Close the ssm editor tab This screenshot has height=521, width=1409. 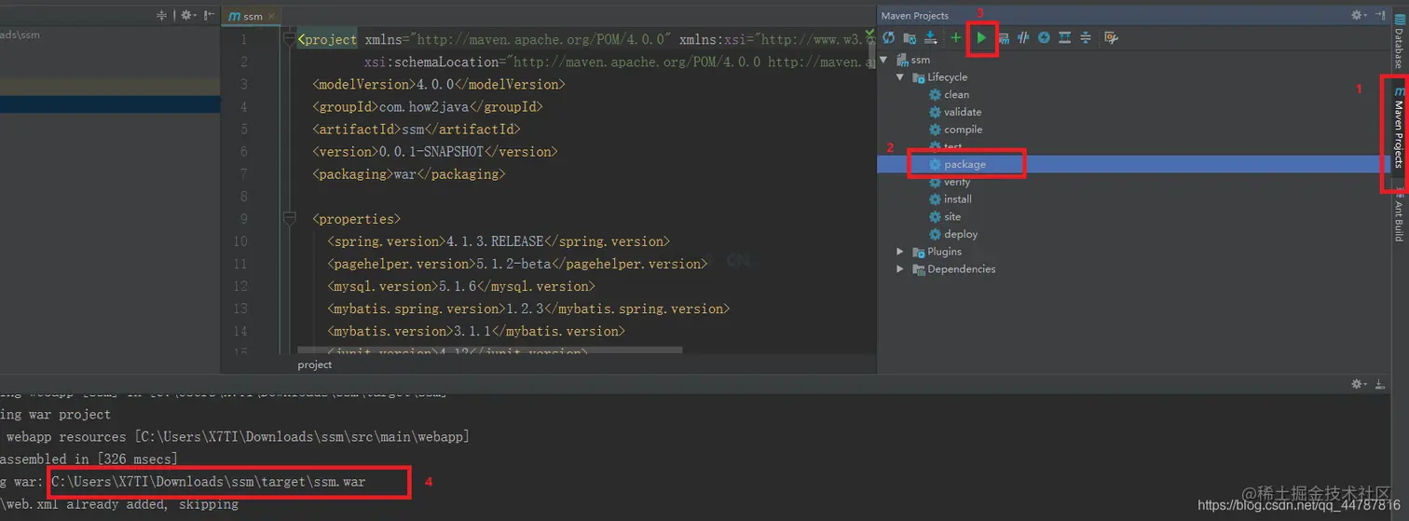[273, 17]
